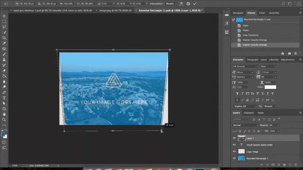Open the English UK language dropdown
The width and height of the screenshot is (303, 170).
click(245, 106)
